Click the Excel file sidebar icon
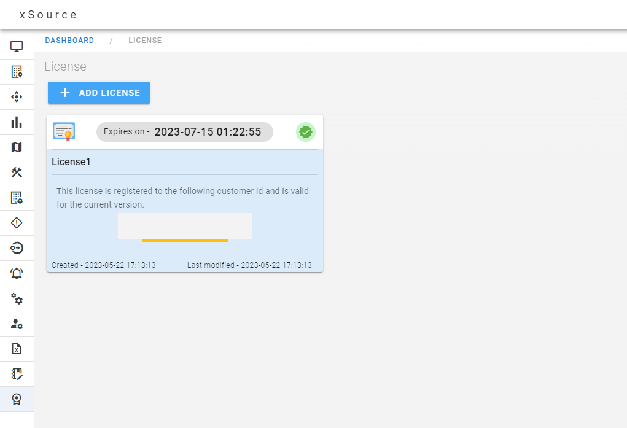The image size is (627, 428). tap(17, 349)
